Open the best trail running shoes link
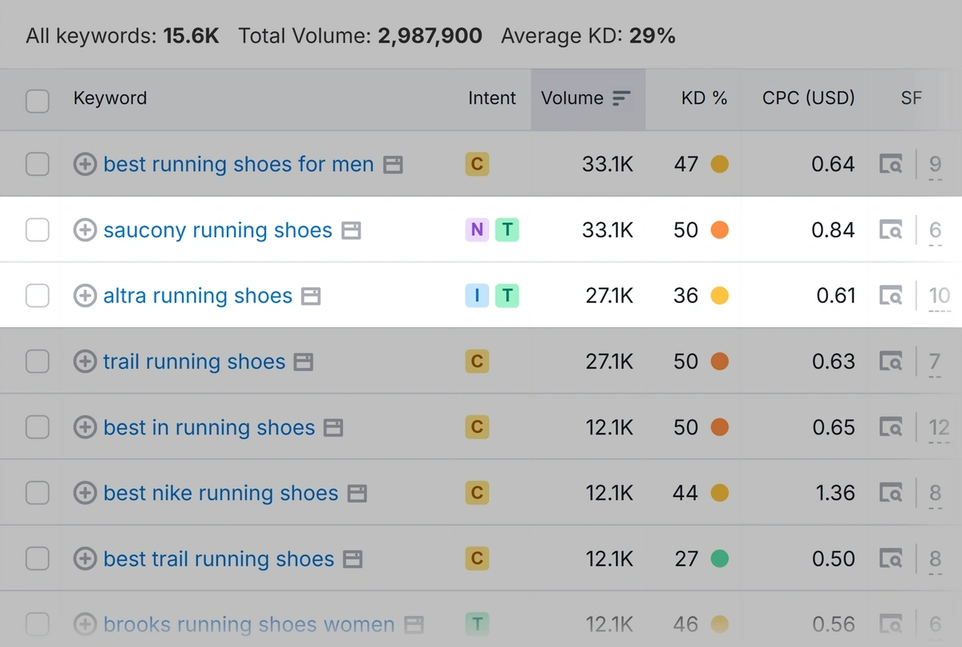Image resolution: width=962 pixels, height=647 pixels. click(219, 559)
